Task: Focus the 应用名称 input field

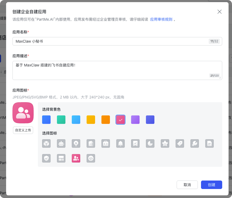Action: (x=111, y=41)
